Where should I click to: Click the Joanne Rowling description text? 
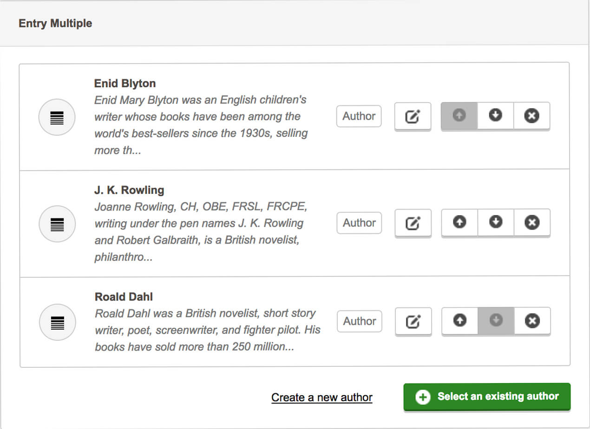click(x=201, y=231)
